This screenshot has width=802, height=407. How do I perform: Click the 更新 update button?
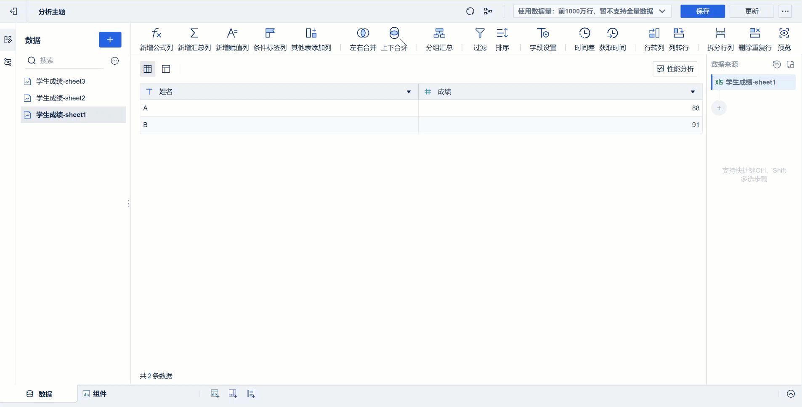pyautogui.click(x=752, y=11)
